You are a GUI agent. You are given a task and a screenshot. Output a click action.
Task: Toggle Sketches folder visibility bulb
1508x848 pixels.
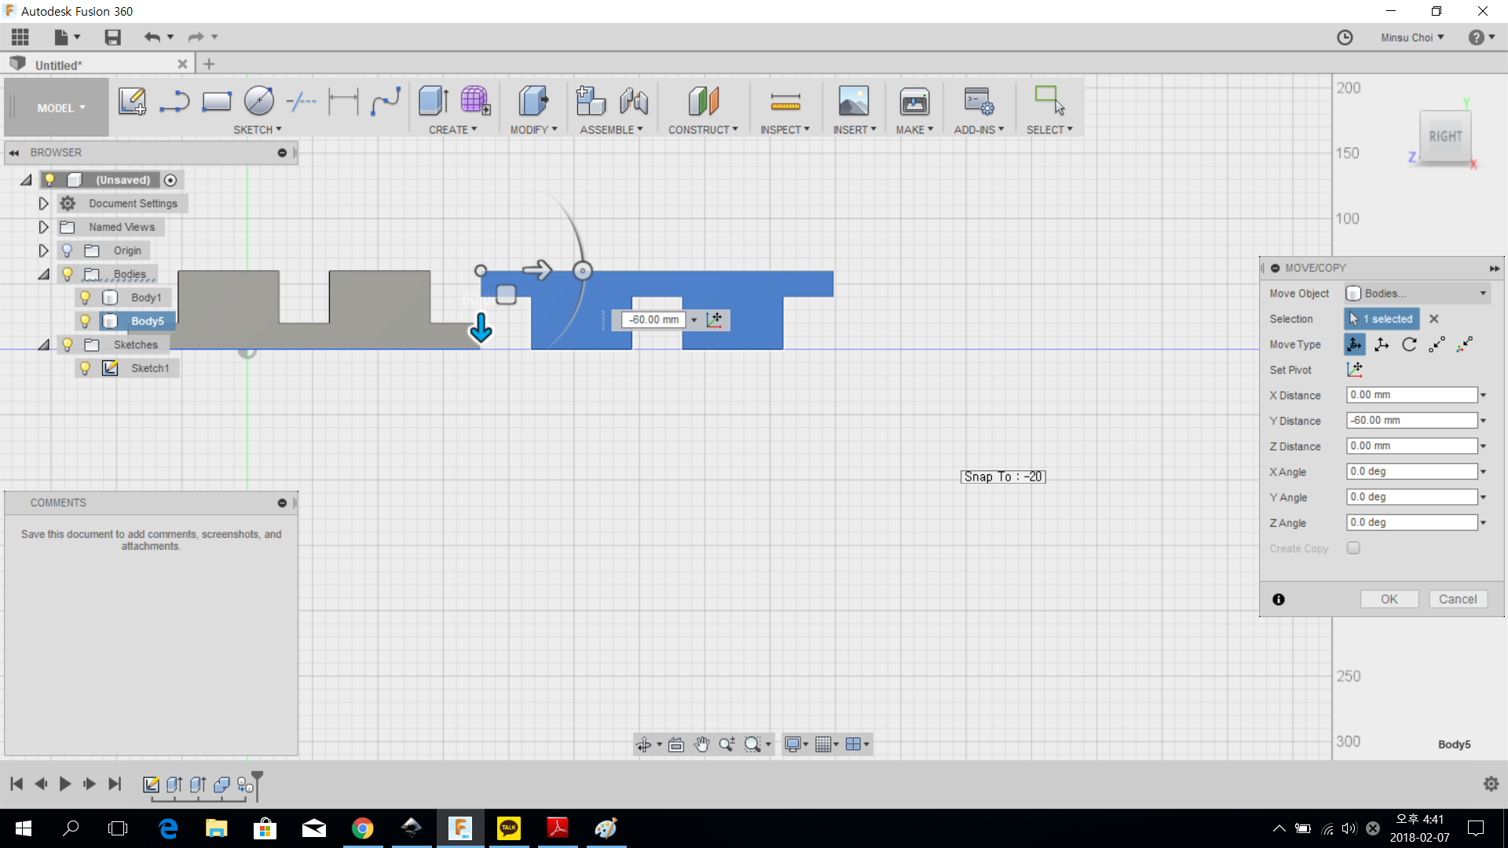click(67, 345)
